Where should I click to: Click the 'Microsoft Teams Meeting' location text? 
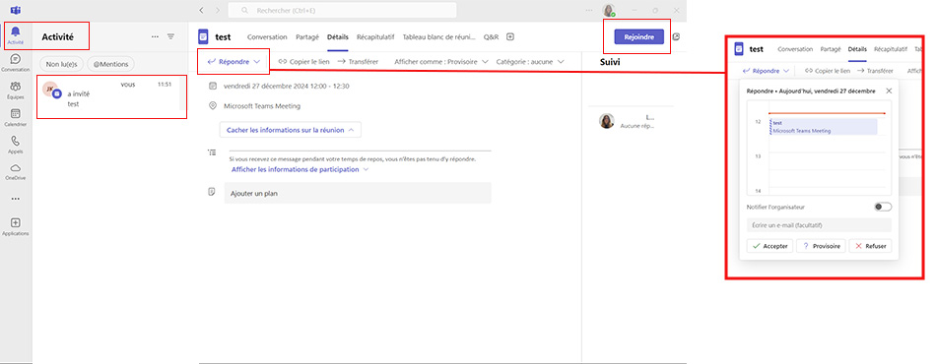click(x=262, y=106)
